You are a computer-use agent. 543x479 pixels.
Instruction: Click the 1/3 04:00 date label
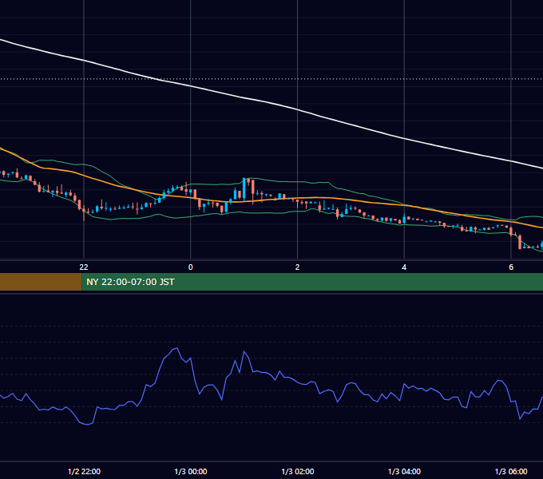click(x=405, y=471)
